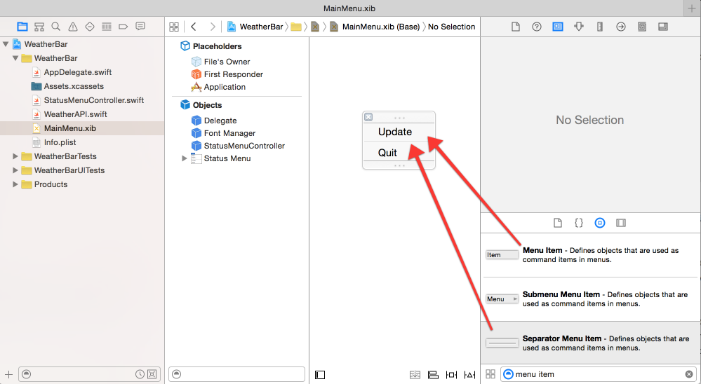The image size is (701, 384).
Task: Go forward in editor history
Action: click(213, 27)
